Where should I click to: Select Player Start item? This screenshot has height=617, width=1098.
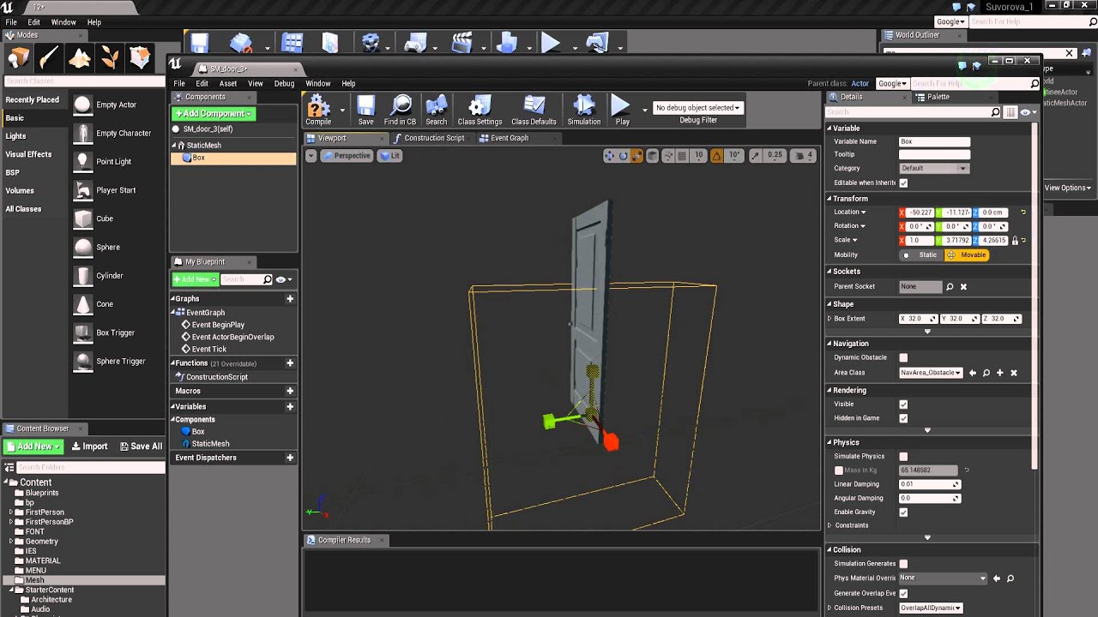(116, 190)
